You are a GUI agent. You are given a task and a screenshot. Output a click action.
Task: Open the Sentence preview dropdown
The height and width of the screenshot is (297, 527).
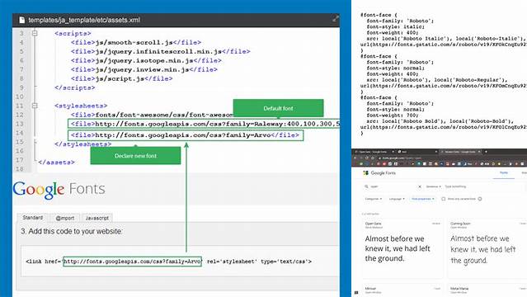pyautogui.click(x=434, y=186)
